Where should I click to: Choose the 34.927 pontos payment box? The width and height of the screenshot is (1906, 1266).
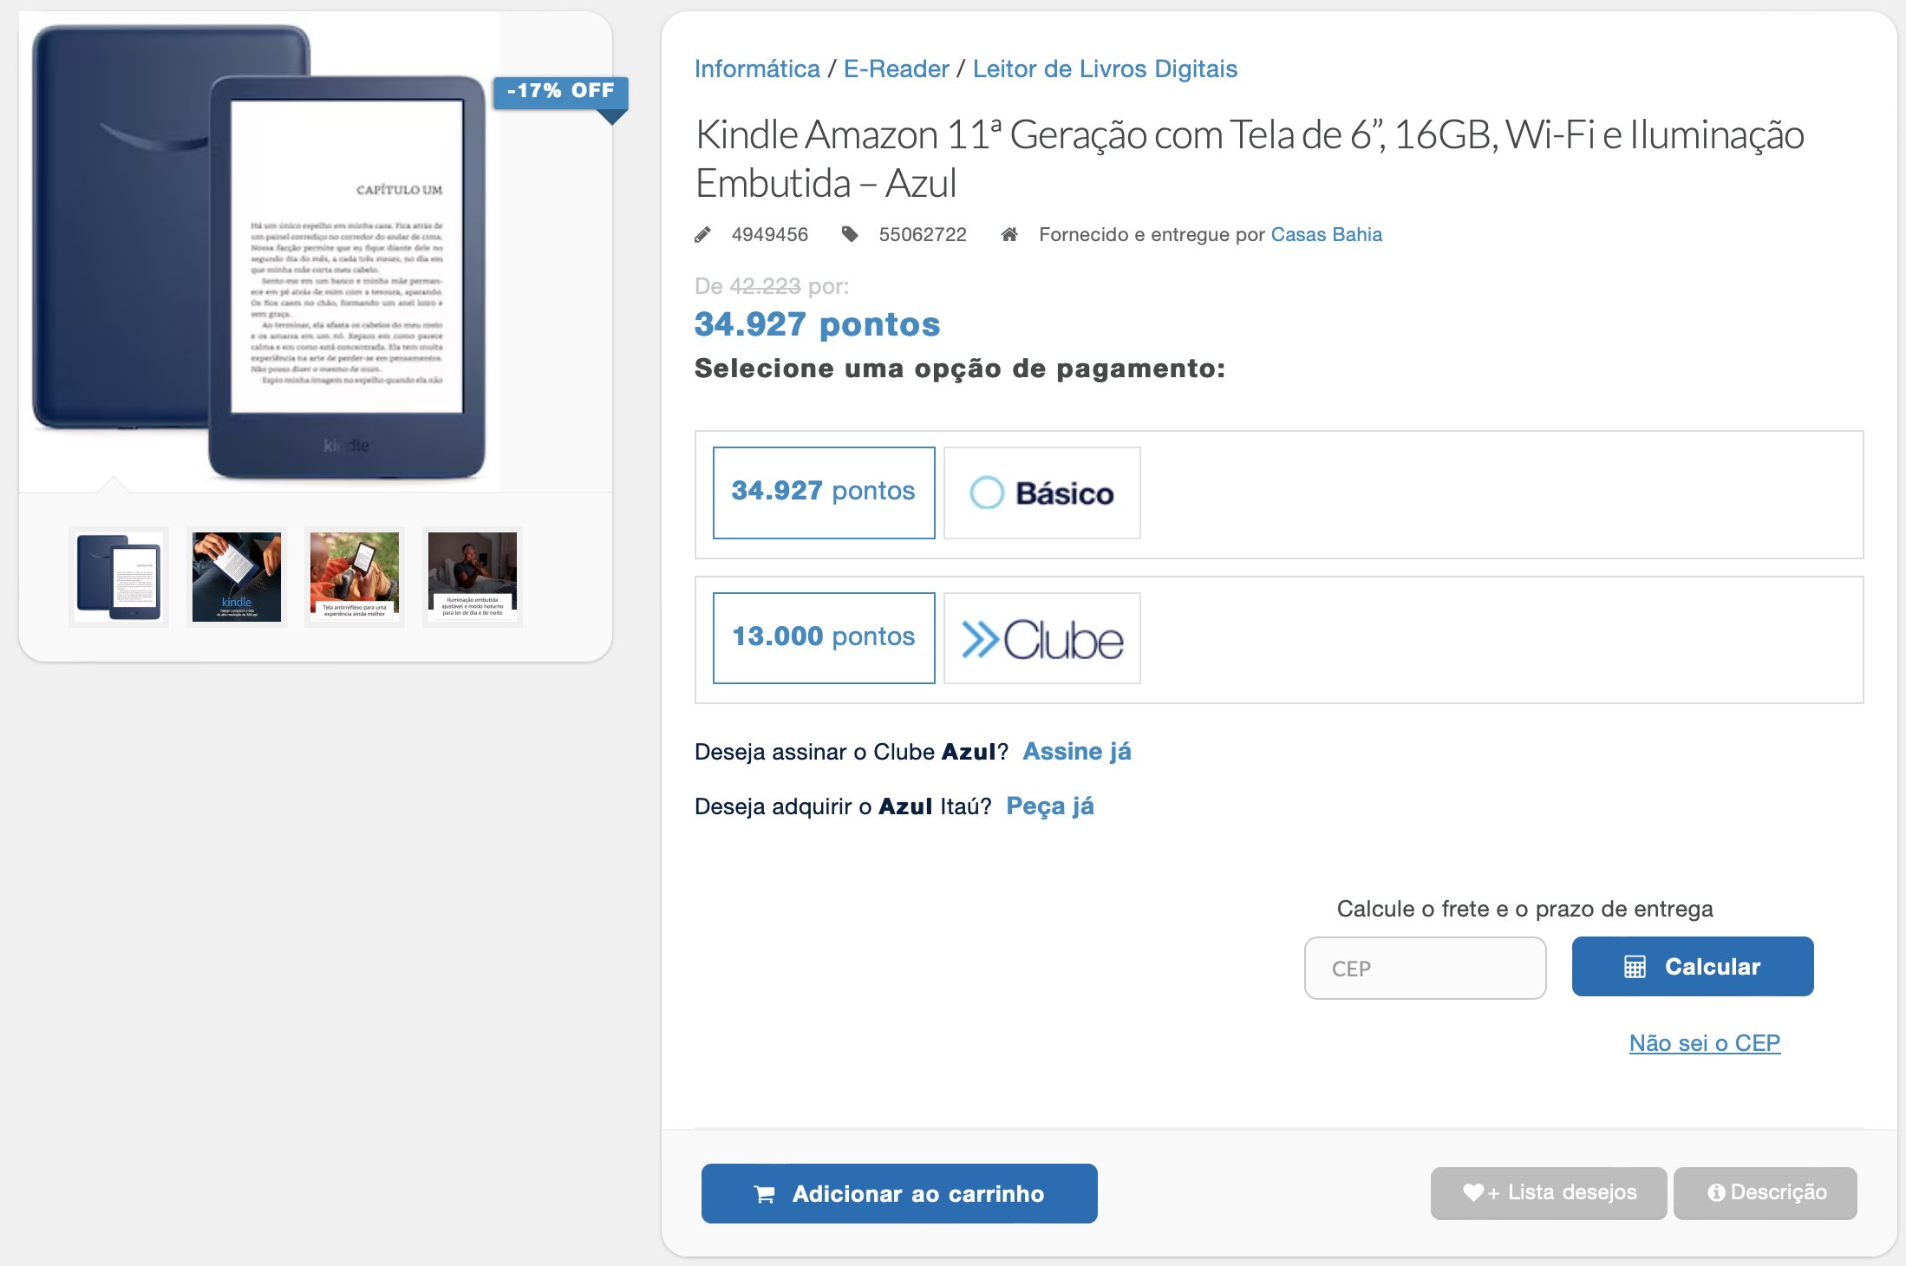824,493
